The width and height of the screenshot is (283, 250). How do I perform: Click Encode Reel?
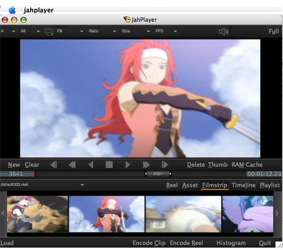tap(186, 243)
